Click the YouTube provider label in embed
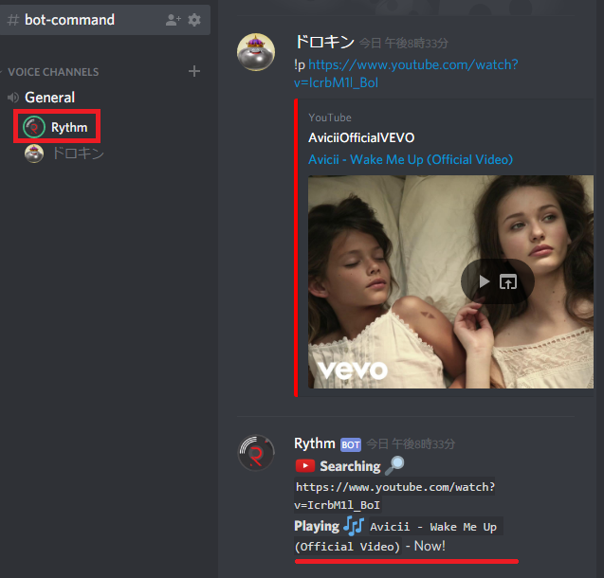Viewport: 604px width, 578px height. pos(330,117)
